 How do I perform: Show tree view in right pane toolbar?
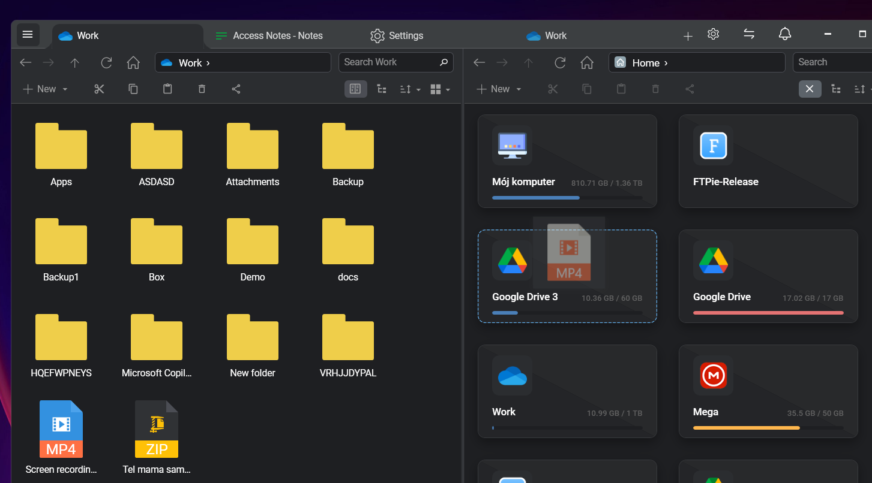835,89
